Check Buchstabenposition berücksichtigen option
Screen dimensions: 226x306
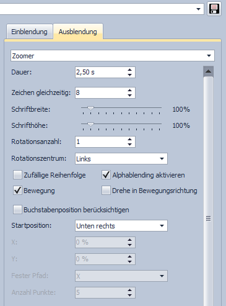(x=17, y=209)
